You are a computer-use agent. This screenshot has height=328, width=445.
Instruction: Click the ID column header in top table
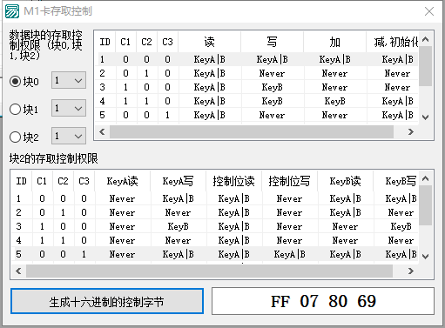click(105, 42)
